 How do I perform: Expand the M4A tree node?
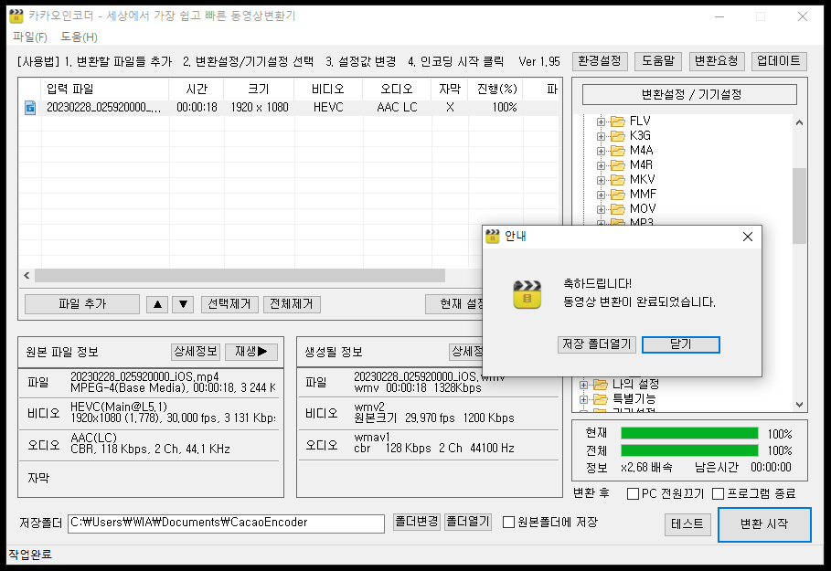pos(601,151)
